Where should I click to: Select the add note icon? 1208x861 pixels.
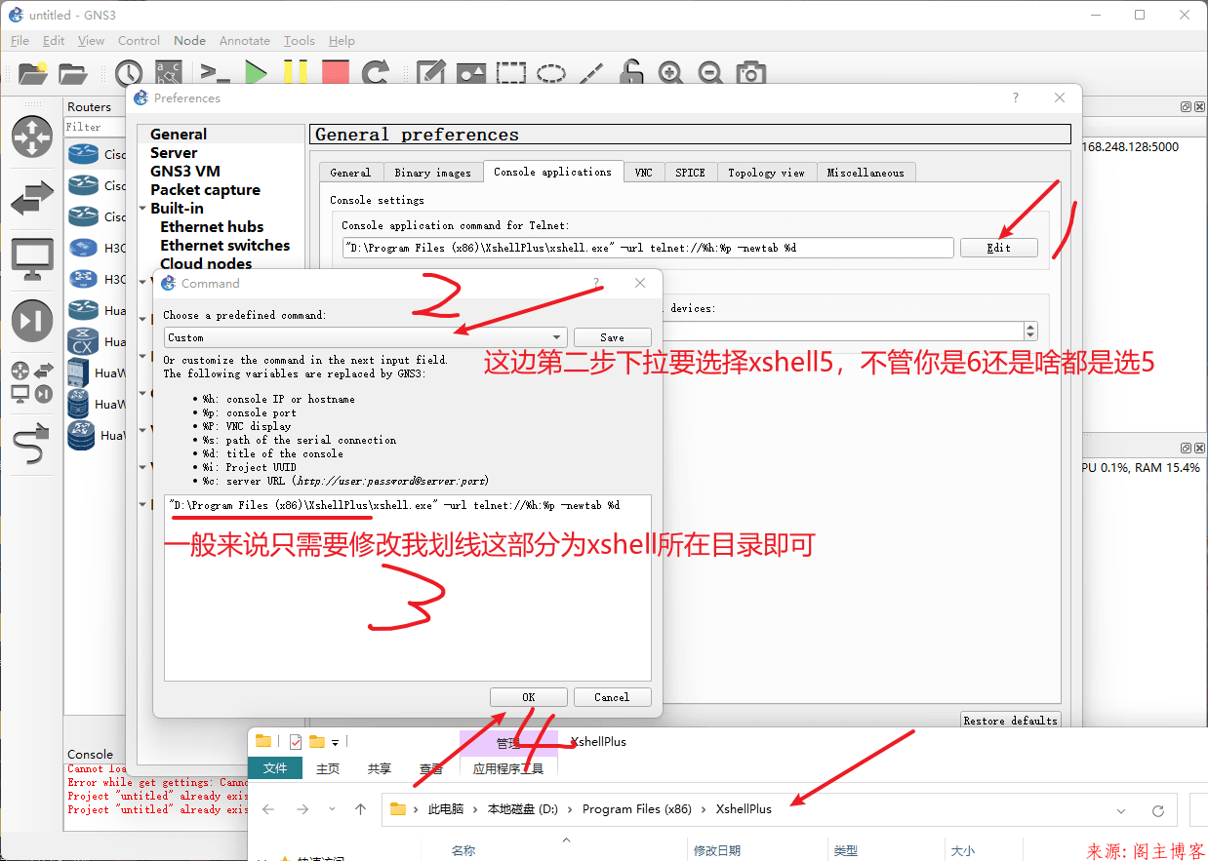tap(431, 73)
